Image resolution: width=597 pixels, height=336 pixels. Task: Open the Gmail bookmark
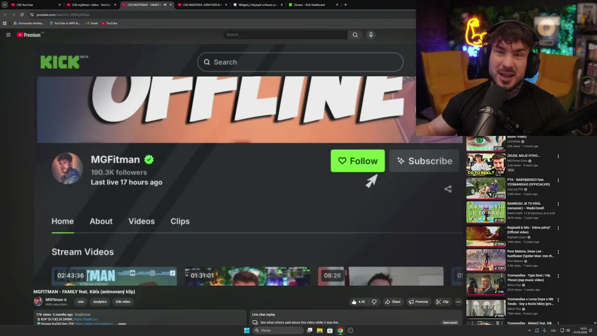coord(91,23)
